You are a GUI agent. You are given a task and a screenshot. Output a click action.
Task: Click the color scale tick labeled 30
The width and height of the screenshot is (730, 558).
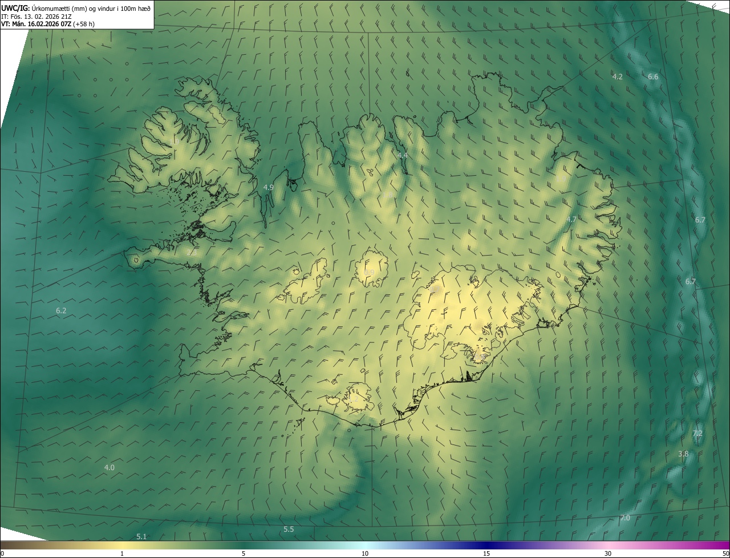[x=608, y=553]
